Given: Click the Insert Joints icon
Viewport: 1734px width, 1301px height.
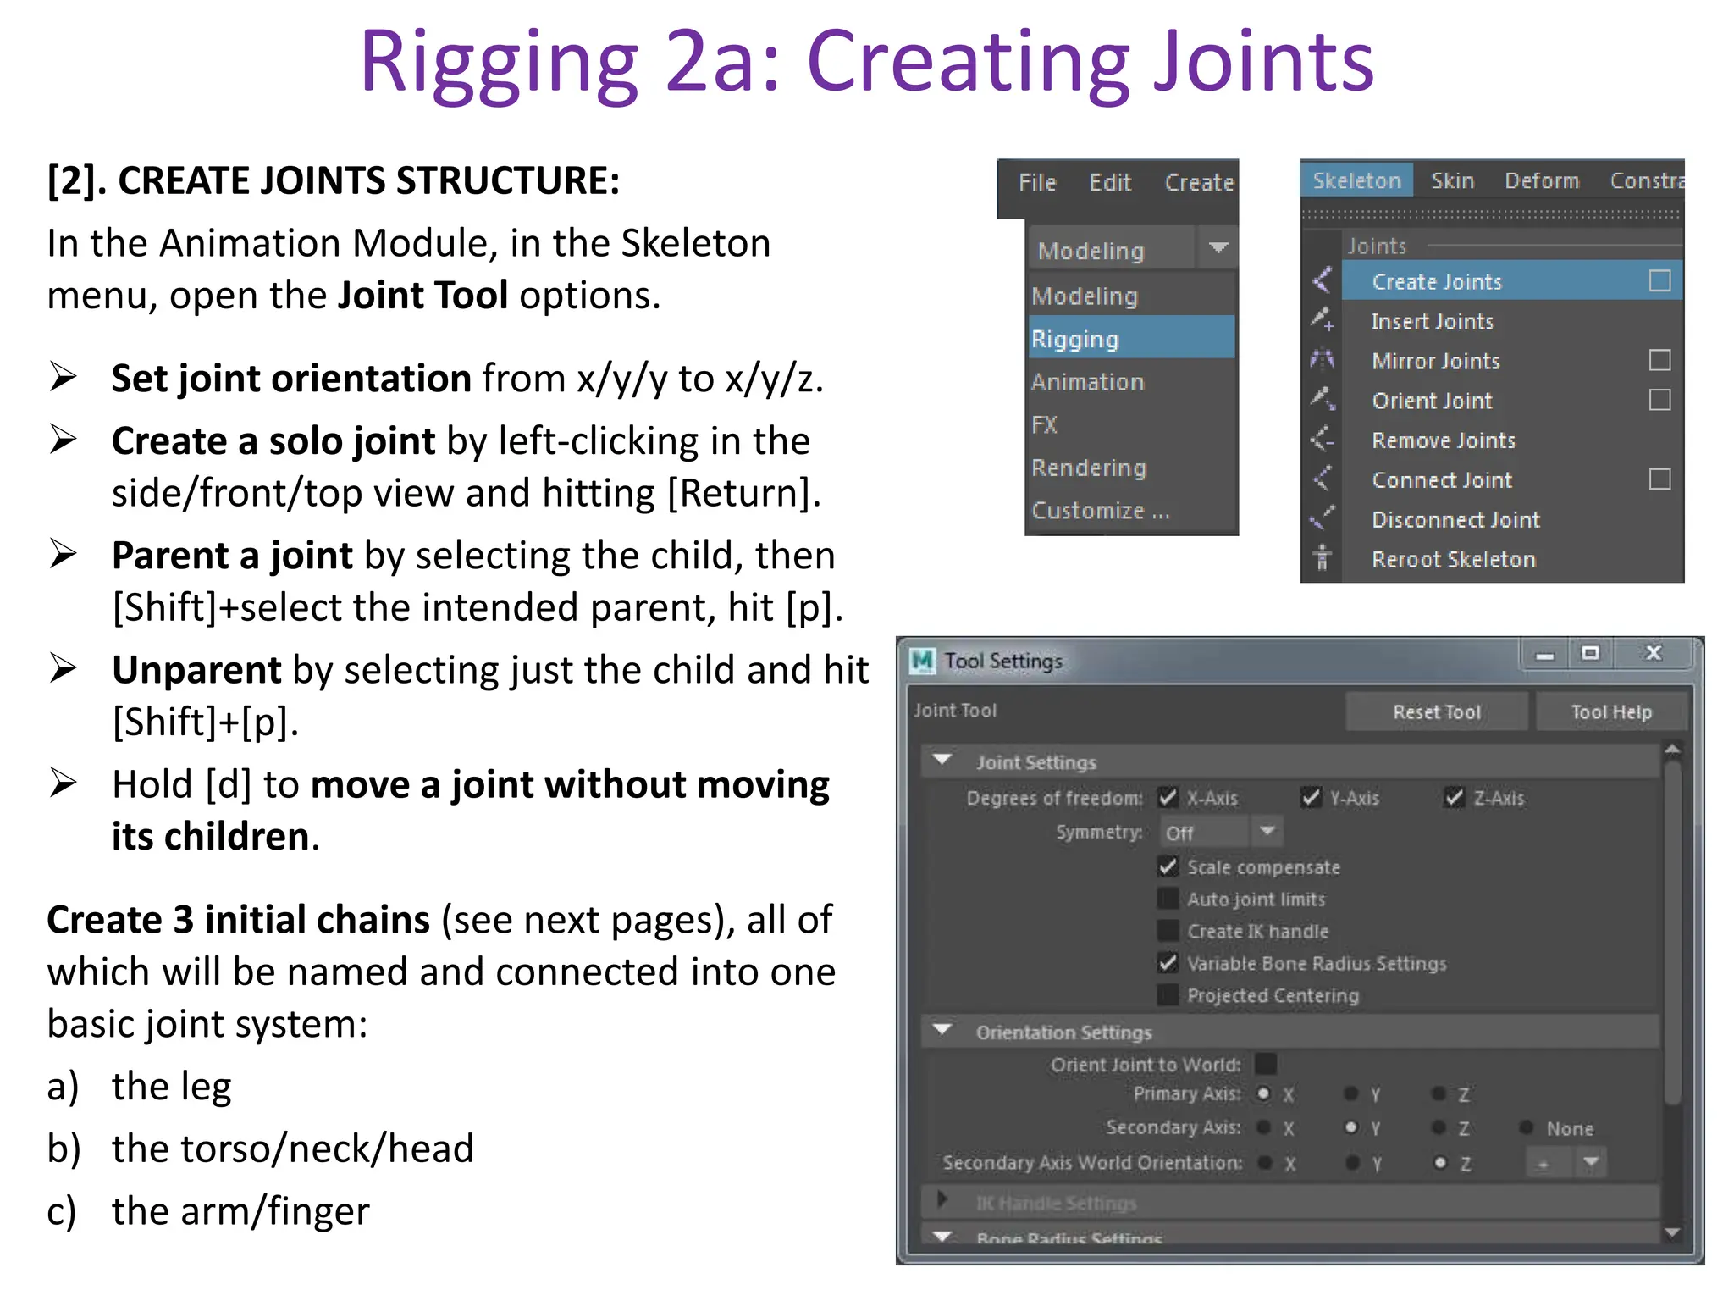Looking at the screenshot, I should click(1322, 320).
